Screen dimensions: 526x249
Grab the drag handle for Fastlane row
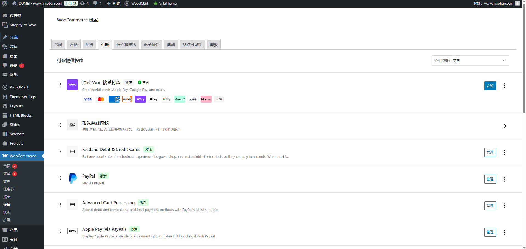click(60, 151)
